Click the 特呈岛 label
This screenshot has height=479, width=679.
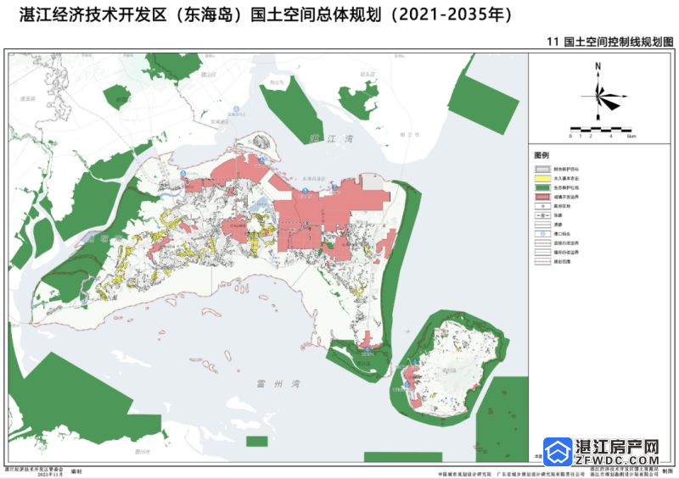pyautogui.click(x=277, y=81)
